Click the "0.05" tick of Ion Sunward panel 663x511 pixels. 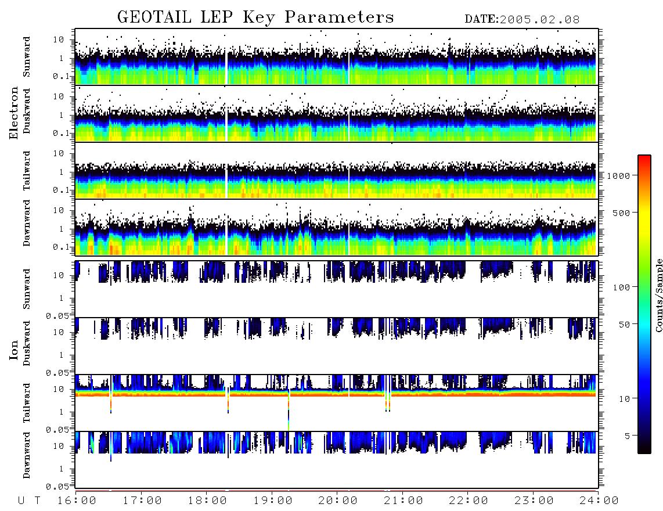pyautogui.click(x=57, y=315)
